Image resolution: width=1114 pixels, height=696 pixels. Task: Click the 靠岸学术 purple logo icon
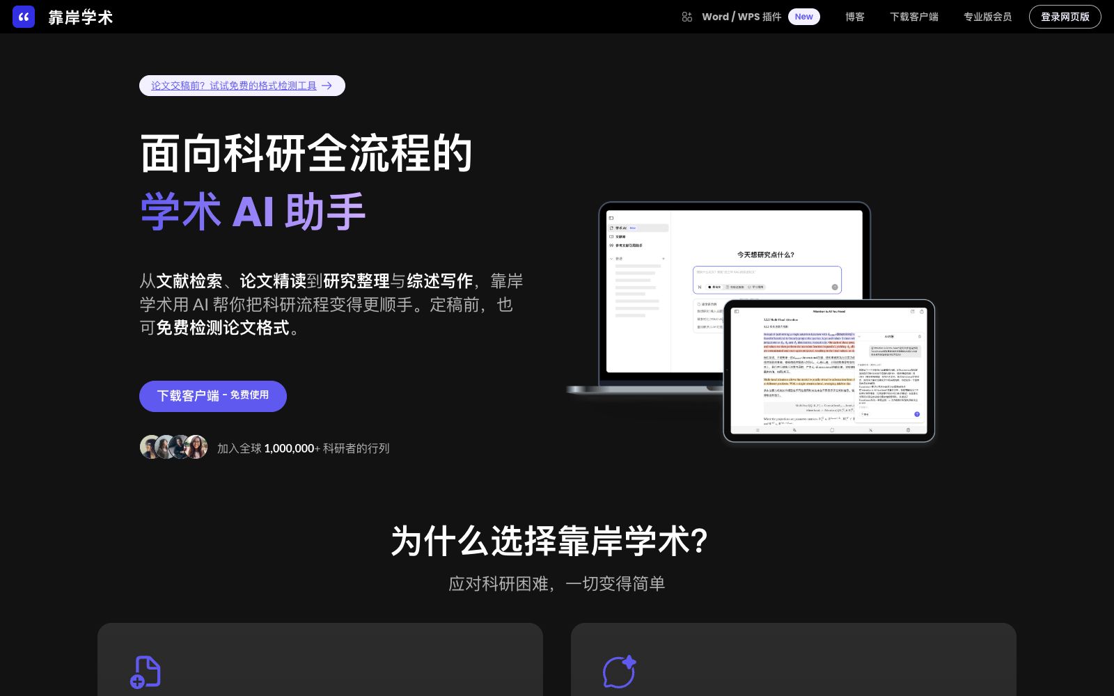(x=24, y=17)
